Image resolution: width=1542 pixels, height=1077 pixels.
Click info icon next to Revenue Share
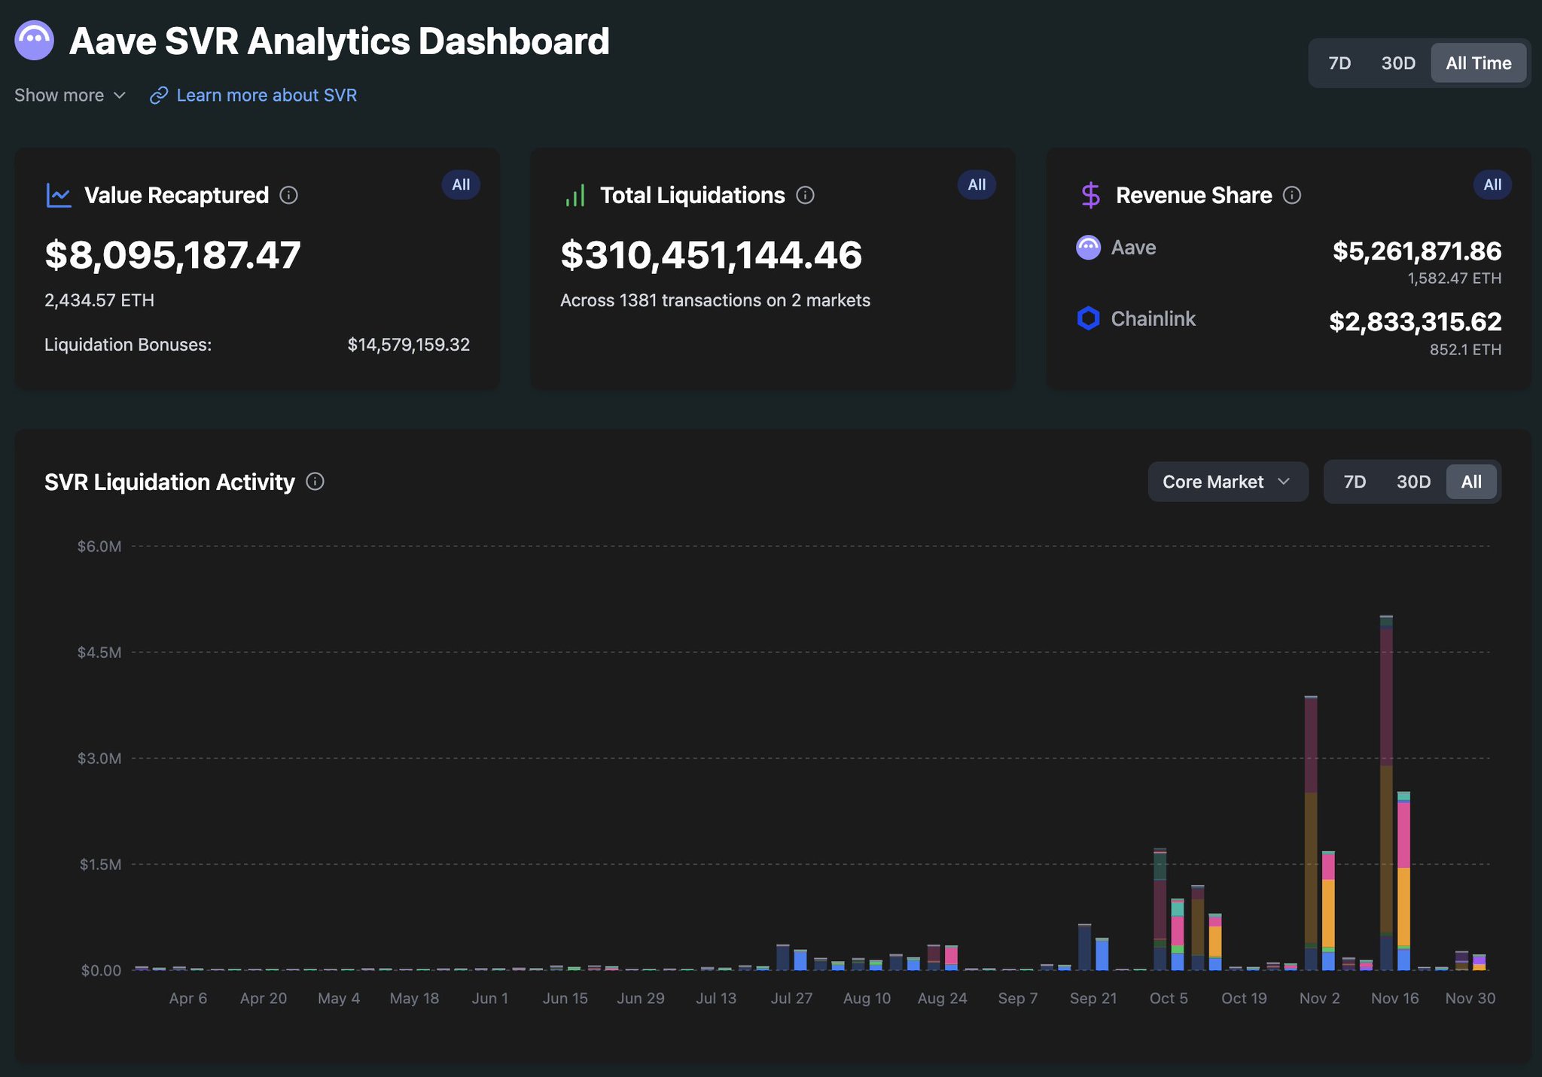tap(1292, 196)
